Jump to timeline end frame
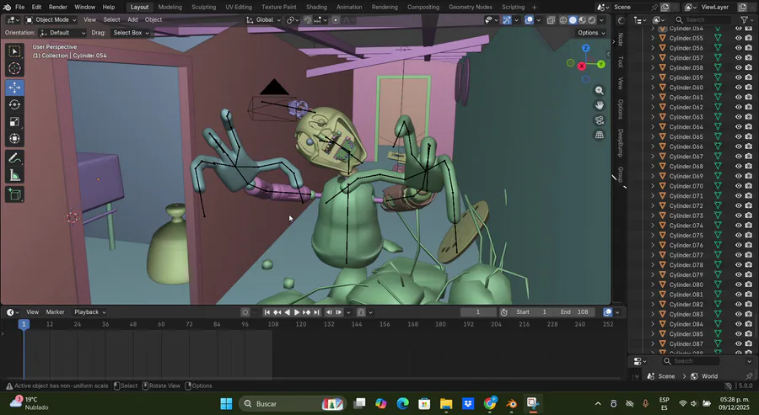Viewport: 759px width, 415px height. [316, 312]
